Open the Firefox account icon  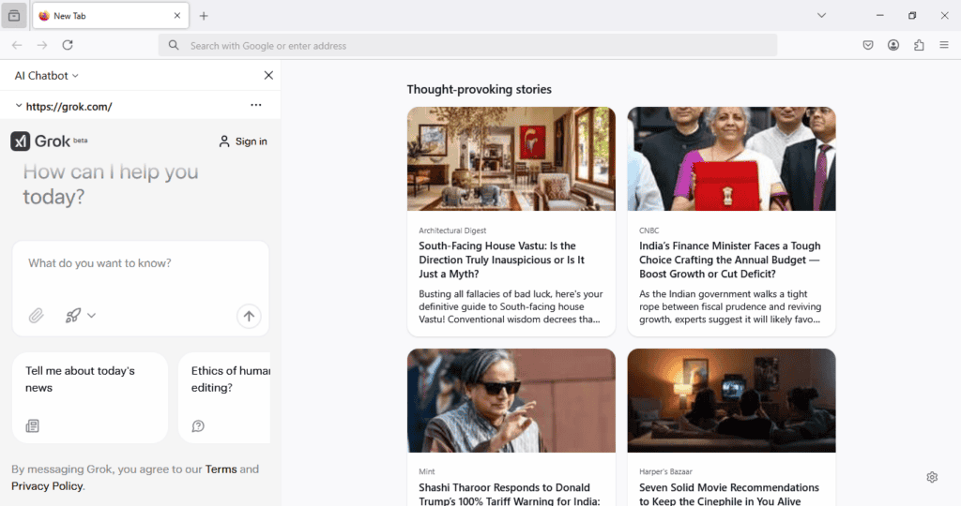coord(893,45)
